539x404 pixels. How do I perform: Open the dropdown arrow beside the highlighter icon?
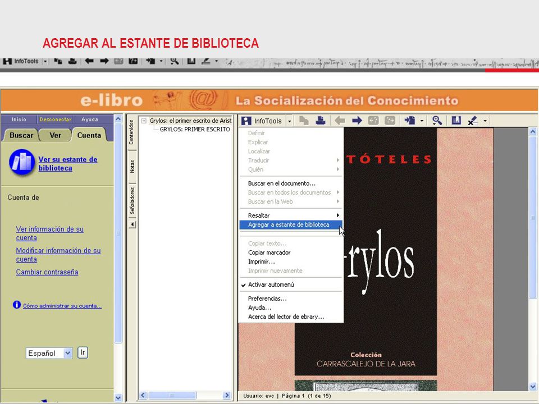coord(485,121)
